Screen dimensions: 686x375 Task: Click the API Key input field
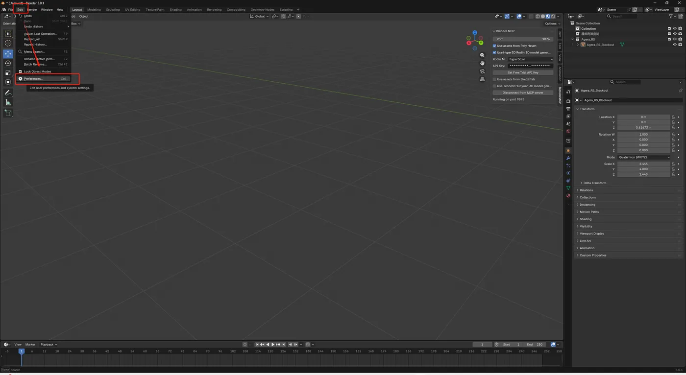coord(531,66)
